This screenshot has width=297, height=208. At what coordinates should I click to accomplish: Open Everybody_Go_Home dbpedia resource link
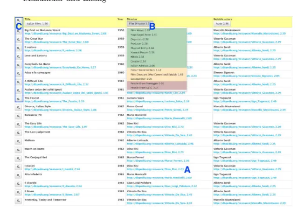point(61,68)
